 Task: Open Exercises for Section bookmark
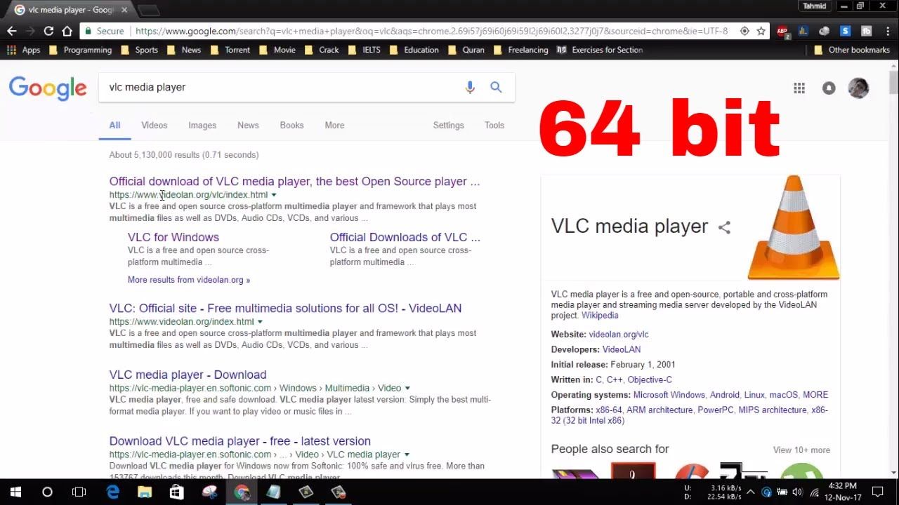point(600,50)
